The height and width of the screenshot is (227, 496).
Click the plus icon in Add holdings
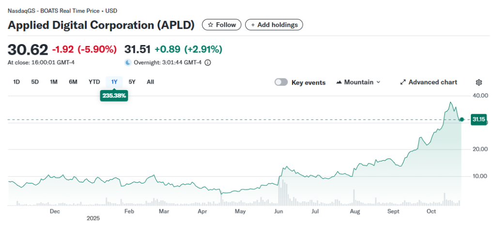pos(253,25)
